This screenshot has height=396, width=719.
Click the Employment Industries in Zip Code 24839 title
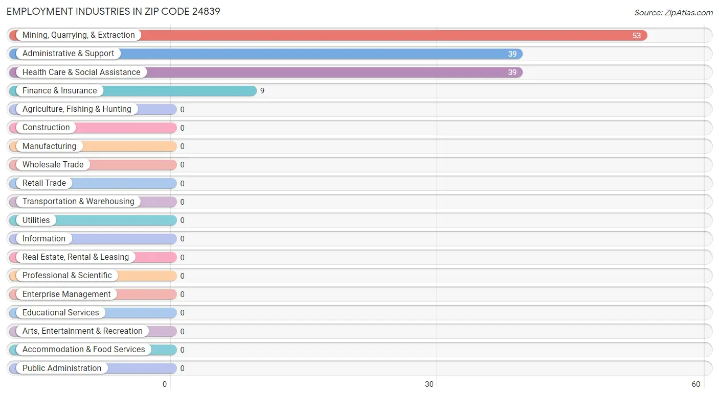tap(114, 11)
